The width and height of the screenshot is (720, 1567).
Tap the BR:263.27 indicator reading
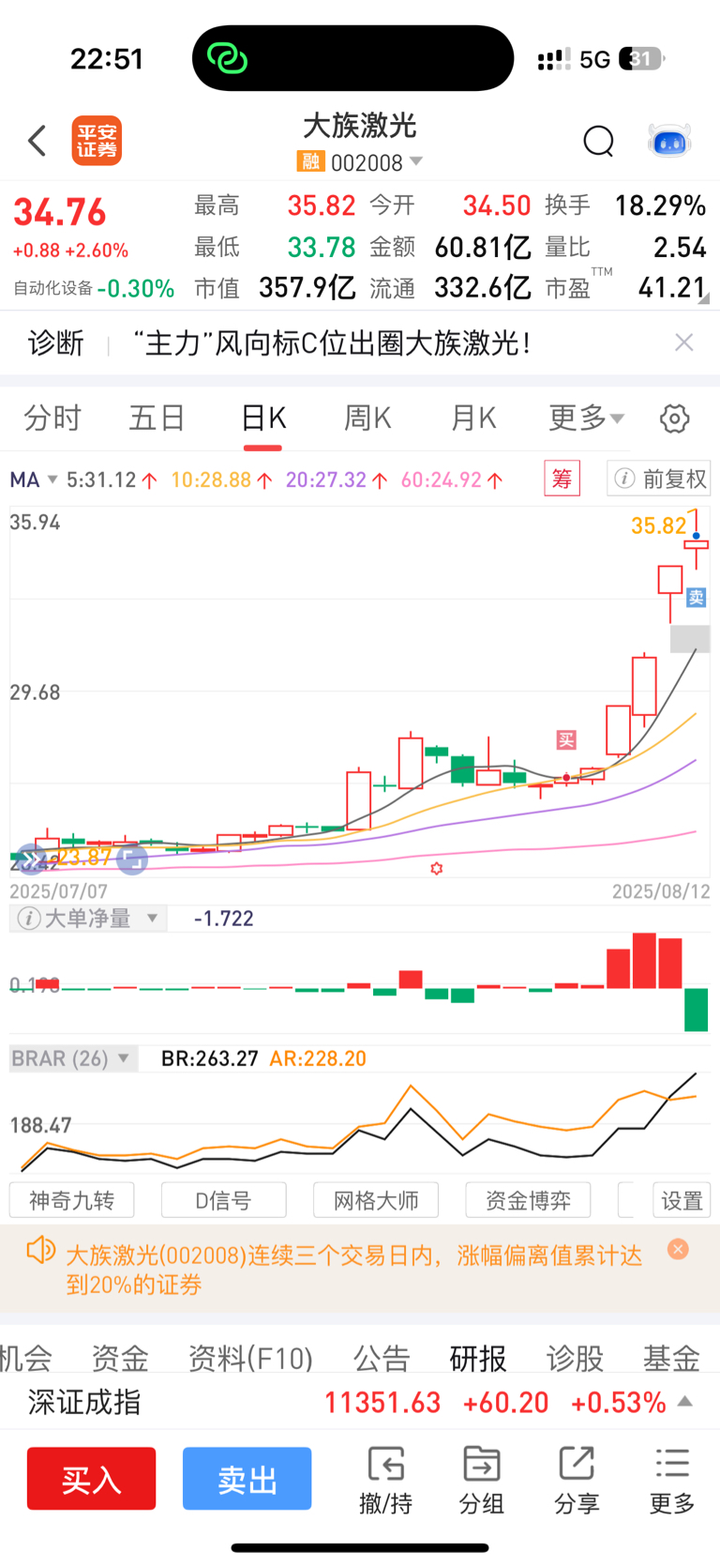click(209, 1058)
